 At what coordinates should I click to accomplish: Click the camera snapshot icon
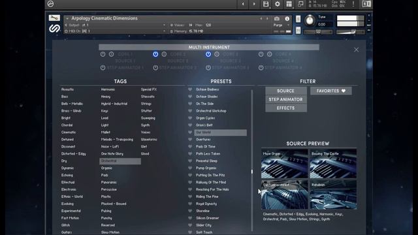tap(277, 19)
